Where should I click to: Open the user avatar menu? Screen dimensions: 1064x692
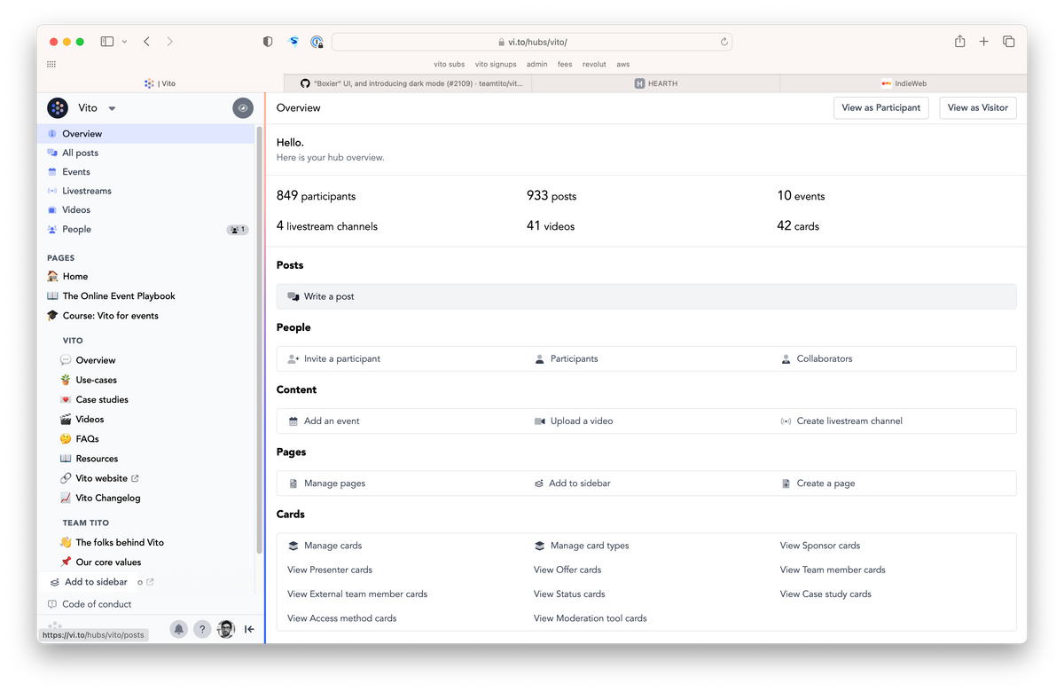226,629
